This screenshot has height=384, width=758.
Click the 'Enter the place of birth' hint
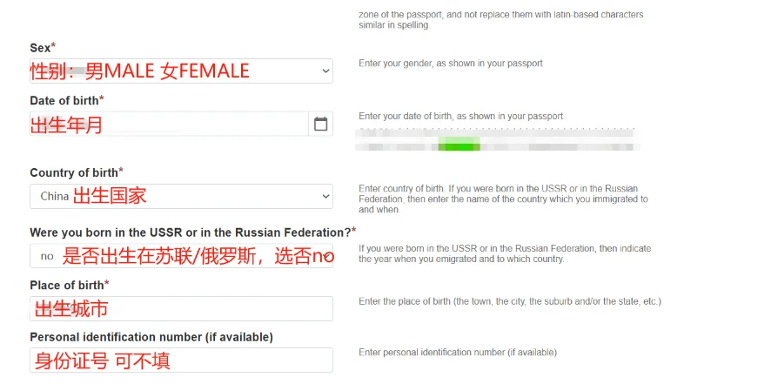tap(510, 301)
